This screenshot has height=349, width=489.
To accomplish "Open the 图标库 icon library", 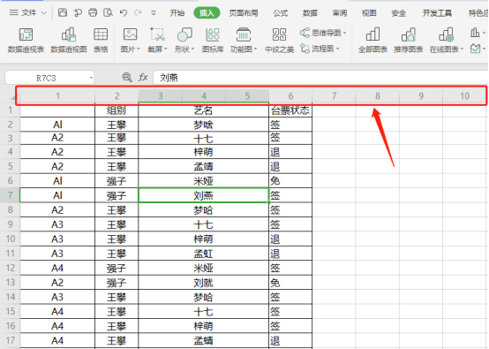I will 213,40.
